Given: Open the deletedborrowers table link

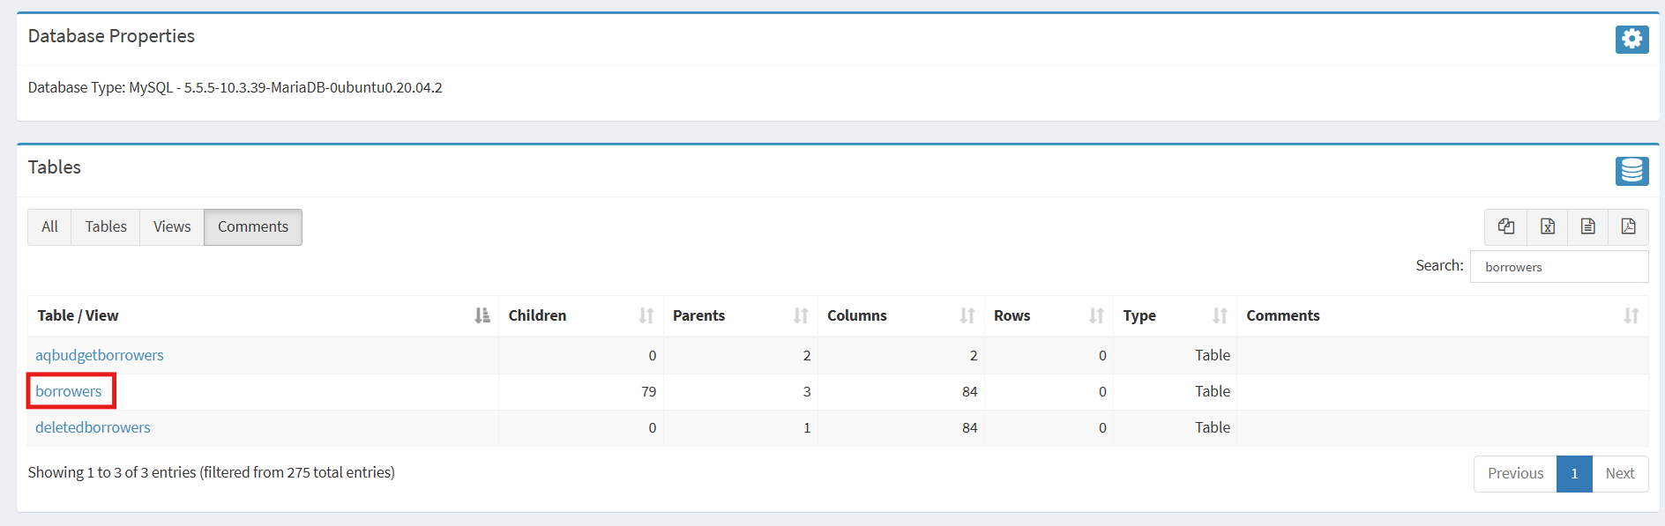Looking at the screenshot, I should tap(93, 427).
